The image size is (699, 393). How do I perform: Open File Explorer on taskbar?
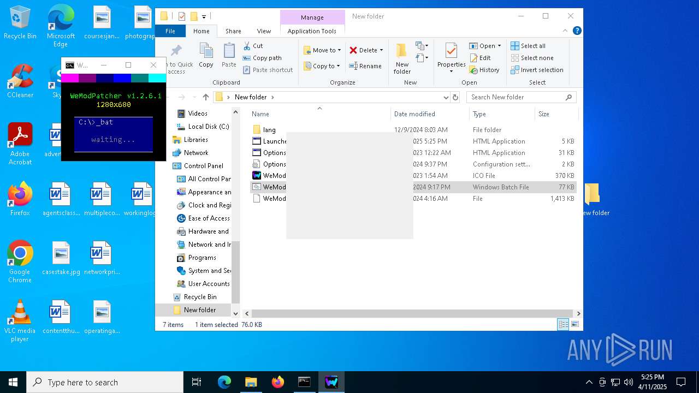(x=251, y=382)
